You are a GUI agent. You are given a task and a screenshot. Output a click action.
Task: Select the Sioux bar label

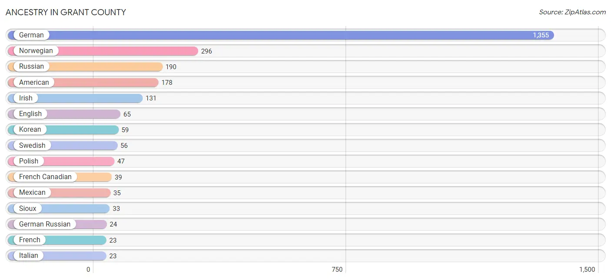(28, 208)
